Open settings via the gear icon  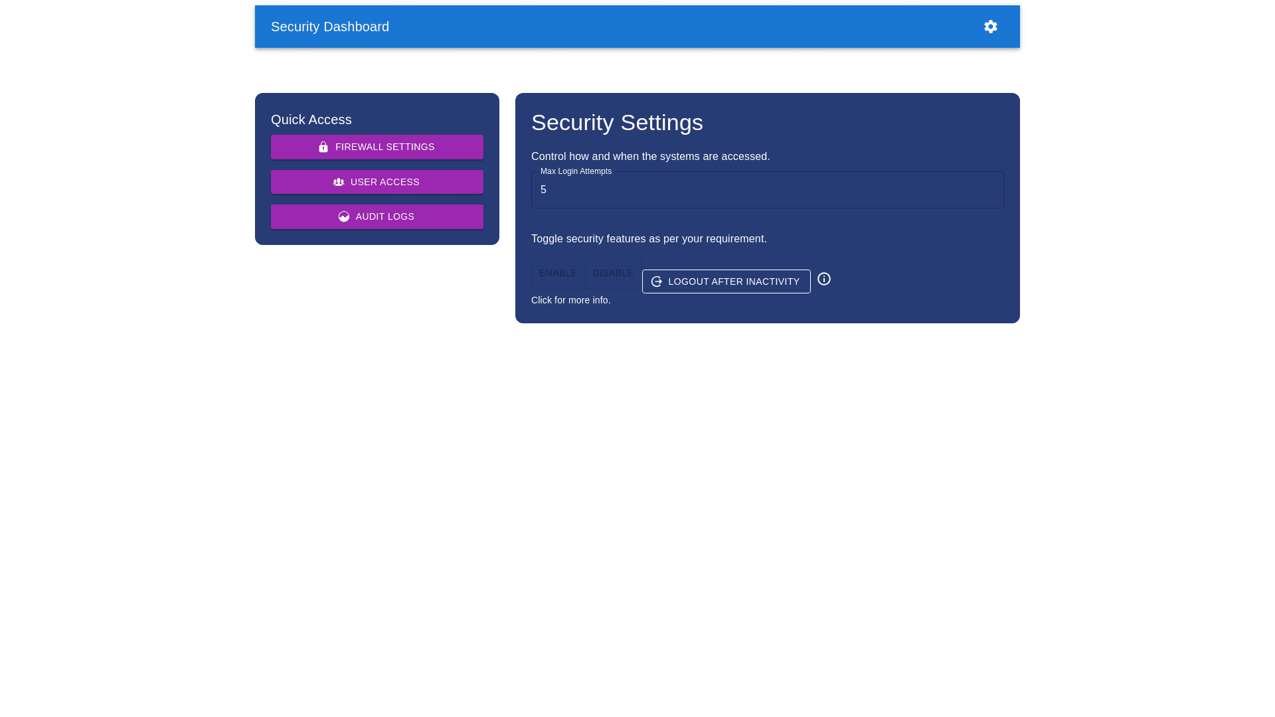[990, 27]
